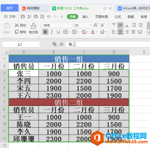
Task: Align text left
Action: 114,32
